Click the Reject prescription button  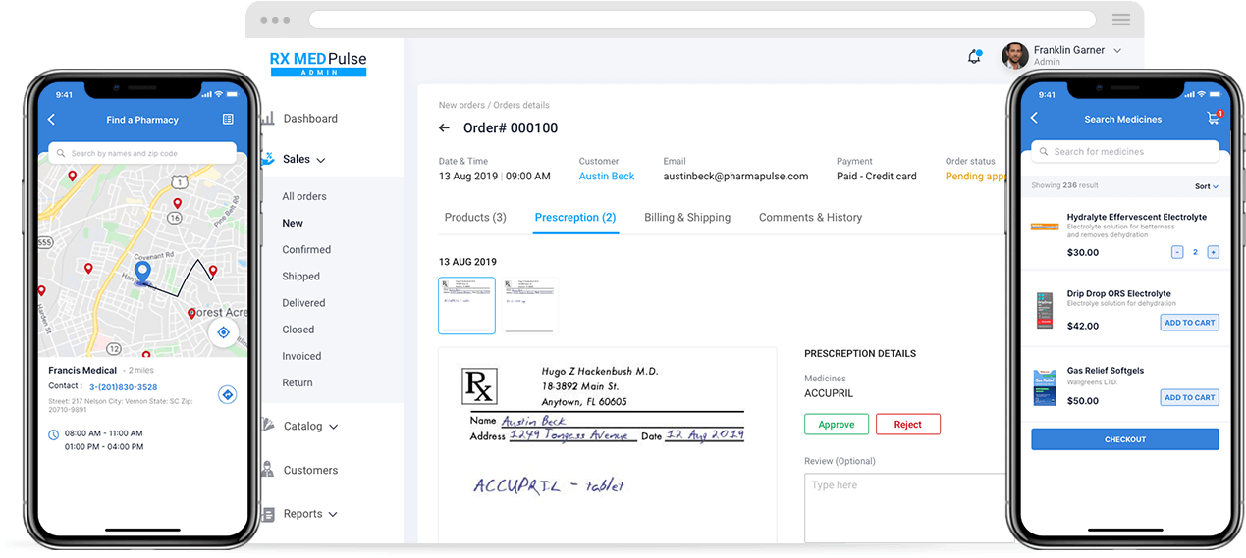[x=907, y=425]
